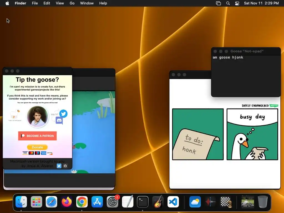Image resolution: width=284 pixels, height=213 pixels.
Task: Open the Help menu
Action: [103, 3]
